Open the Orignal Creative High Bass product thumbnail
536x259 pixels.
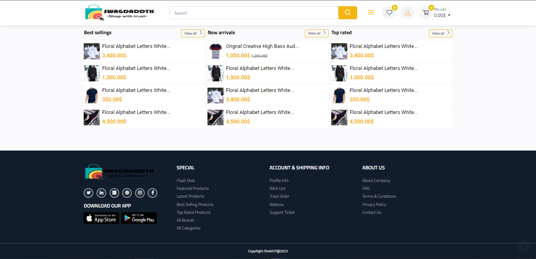pos(215,51)
